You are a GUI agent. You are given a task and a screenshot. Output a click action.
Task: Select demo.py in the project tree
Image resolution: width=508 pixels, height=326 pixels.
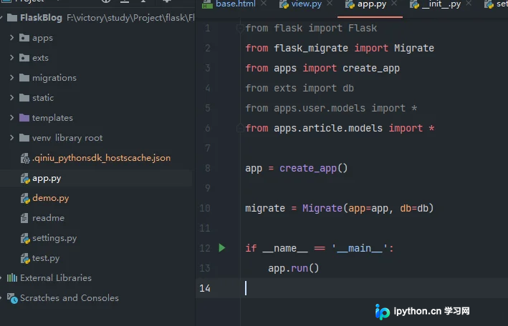coord(51,198)
